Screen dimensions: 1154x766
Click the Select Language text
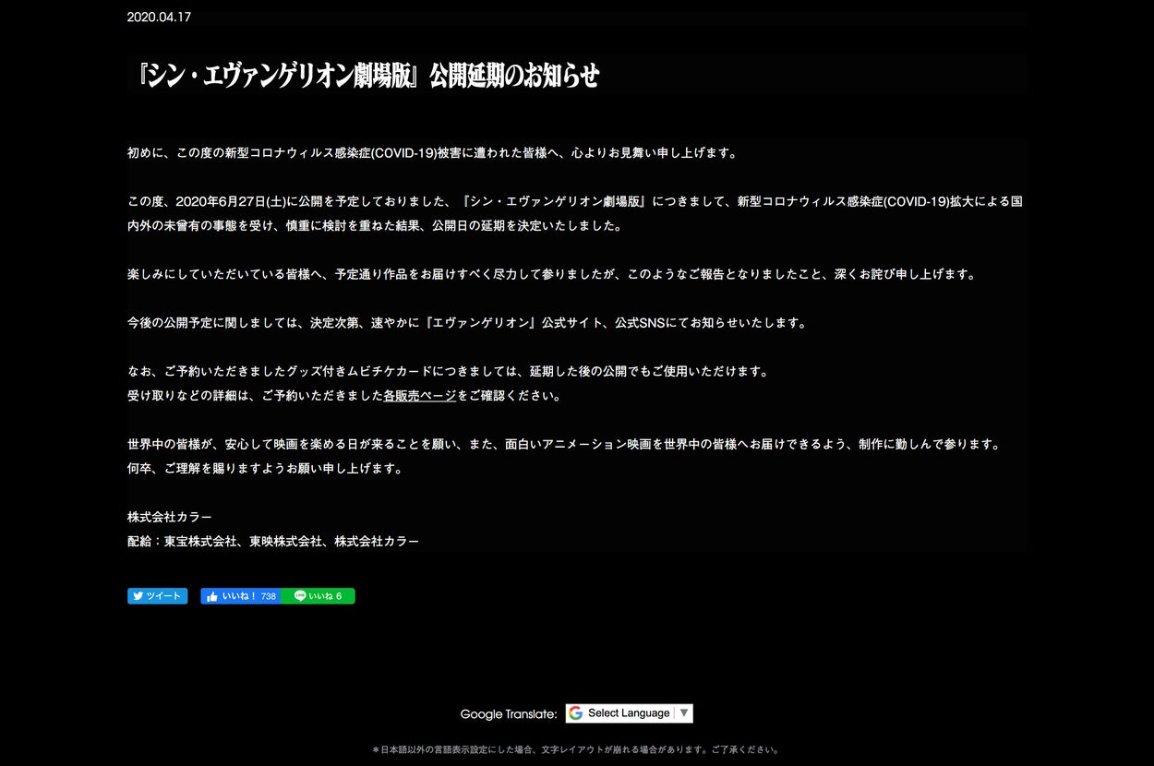629,713
